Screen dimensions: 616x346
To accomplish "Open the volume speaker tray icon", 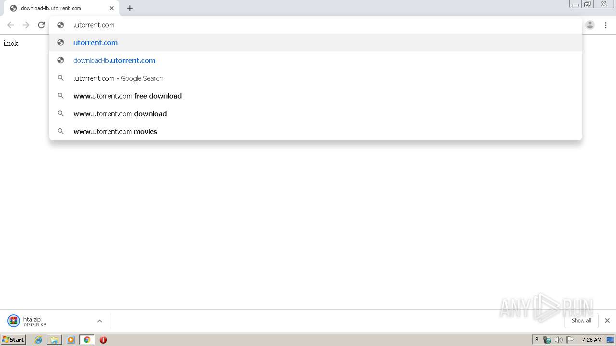I will 559,340.
